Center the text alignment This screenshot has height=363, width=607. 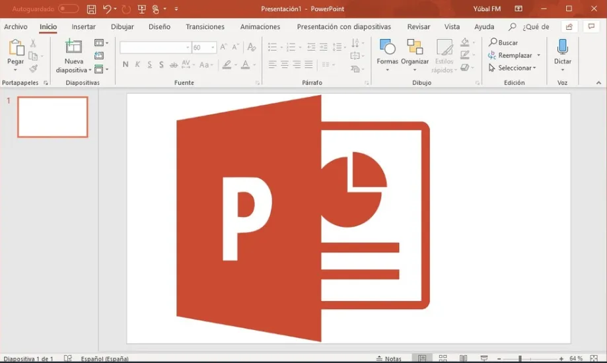(x=285, y=65)
